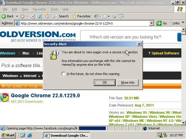
Task: Open the Favorites menu
Action: [x=40, y=9]
